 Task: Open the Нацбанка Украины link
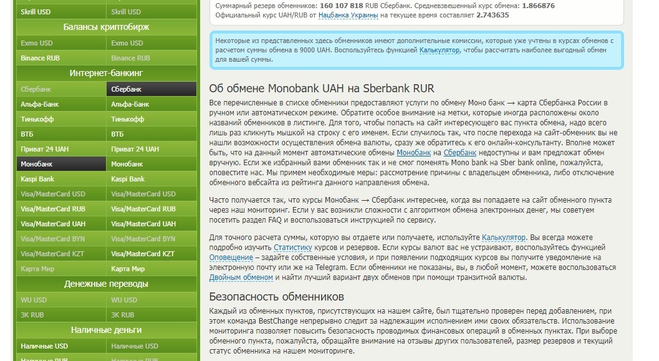coord(348,15)
